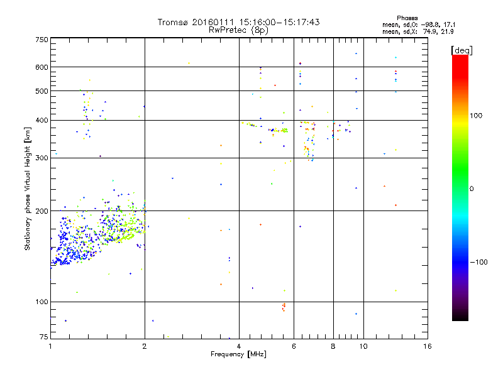Click the x-axis tick label '1'
This screenshot has width=503, height=377.
point(50,346)
